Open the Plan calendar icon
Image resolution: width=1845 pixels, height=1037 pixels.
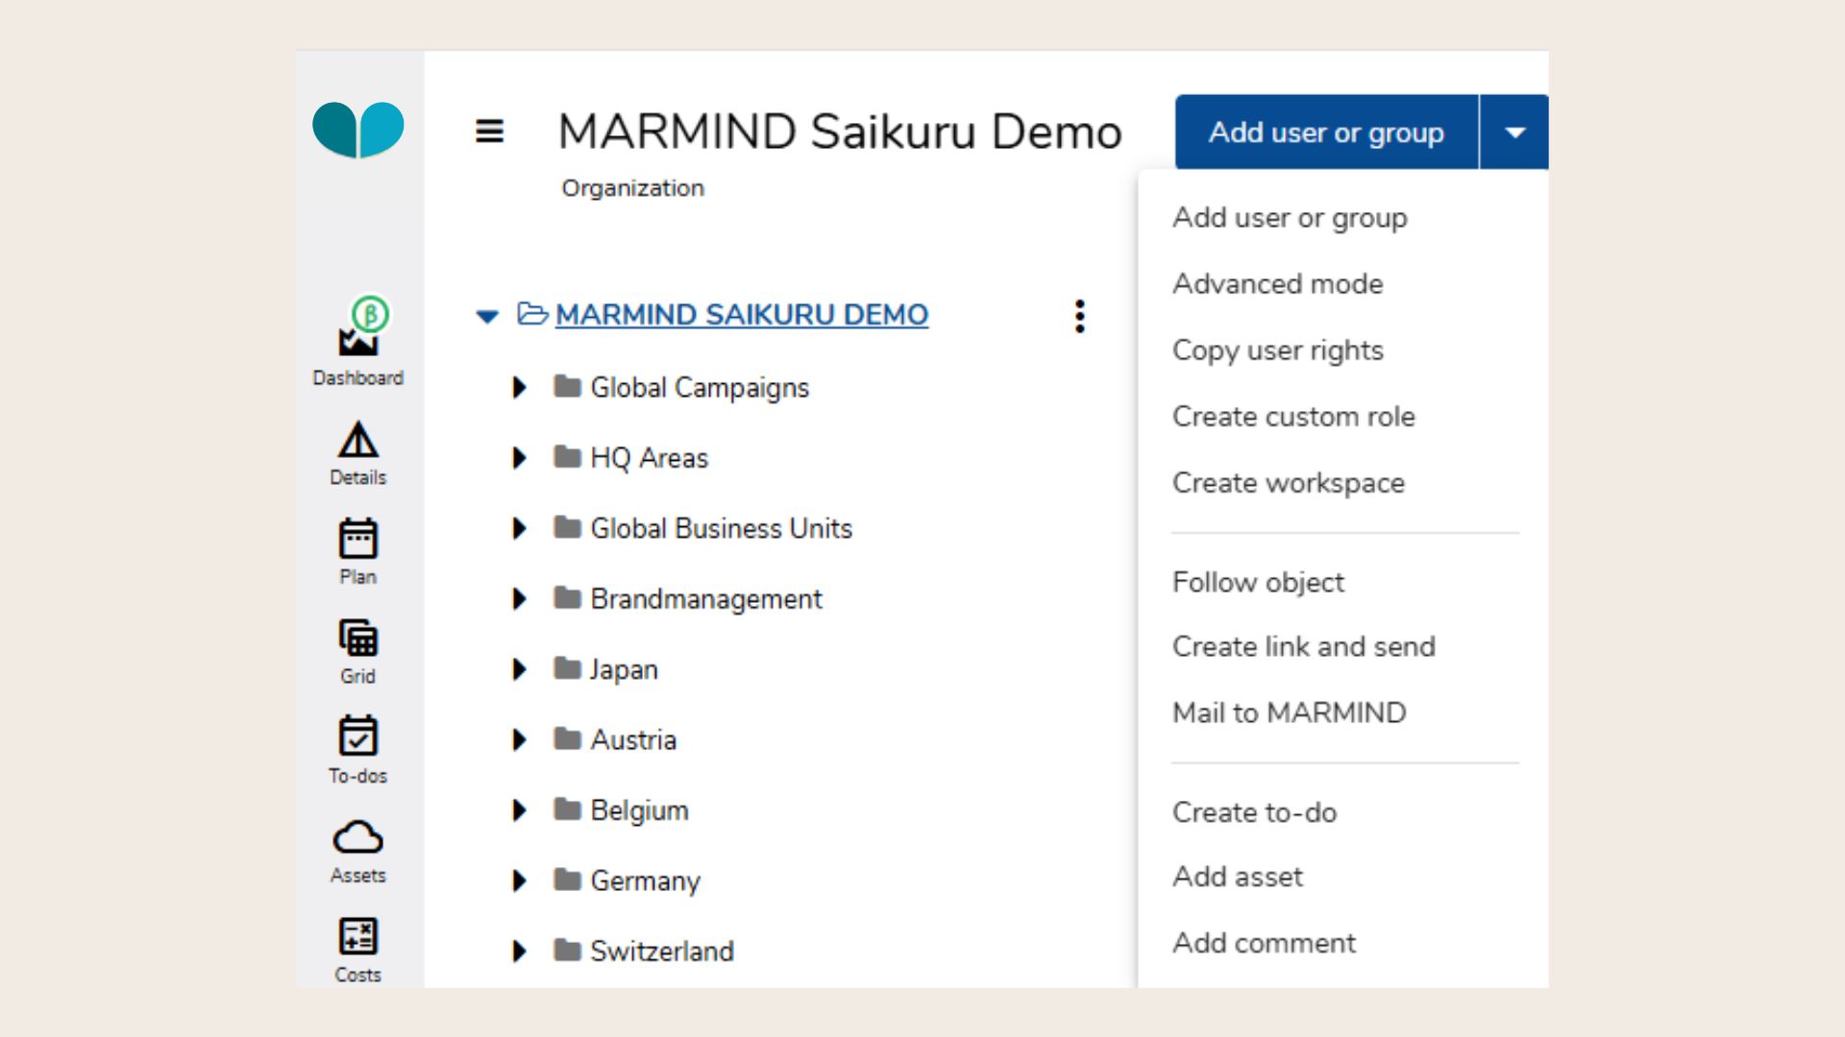[357, 540]
